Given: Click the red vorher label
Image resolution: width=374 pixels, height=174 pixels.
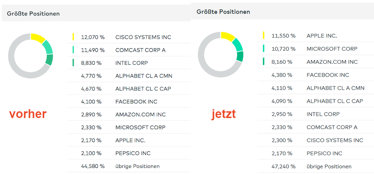Looking at the screenshot, I should [27, 114].
